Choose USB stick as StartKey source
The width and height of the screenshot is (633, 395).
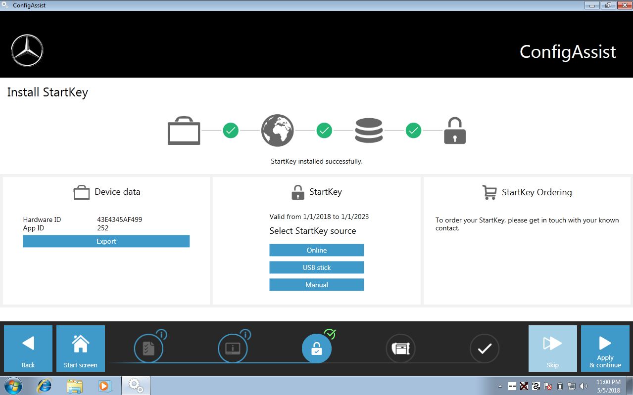(x=316, y=267)
